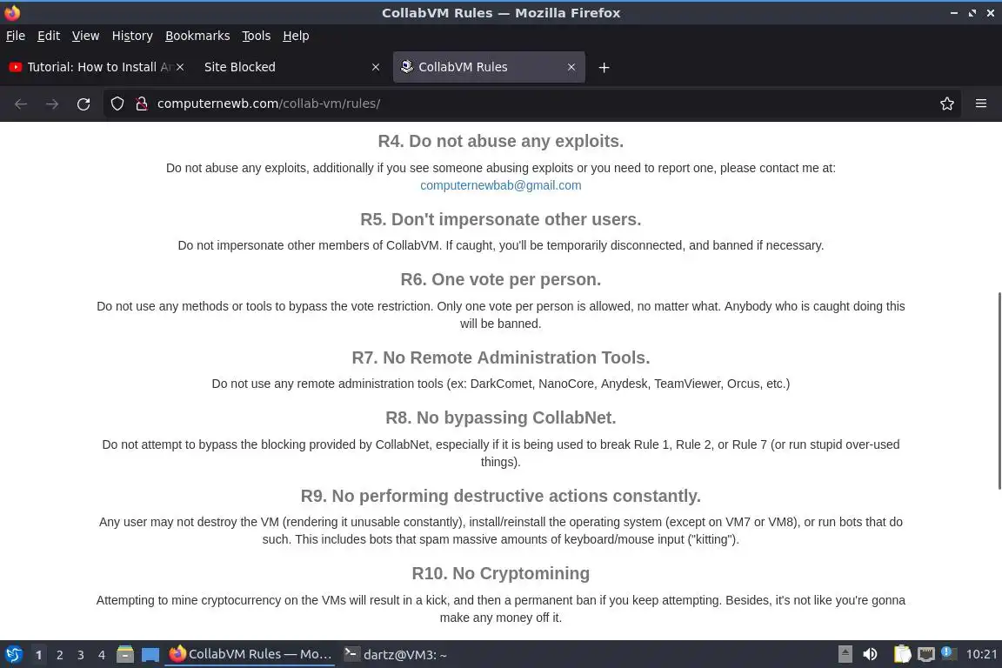This screenshot has width=1002, height=668.
Task: Open the Tools menu
Action: click(x=257, y=36)
